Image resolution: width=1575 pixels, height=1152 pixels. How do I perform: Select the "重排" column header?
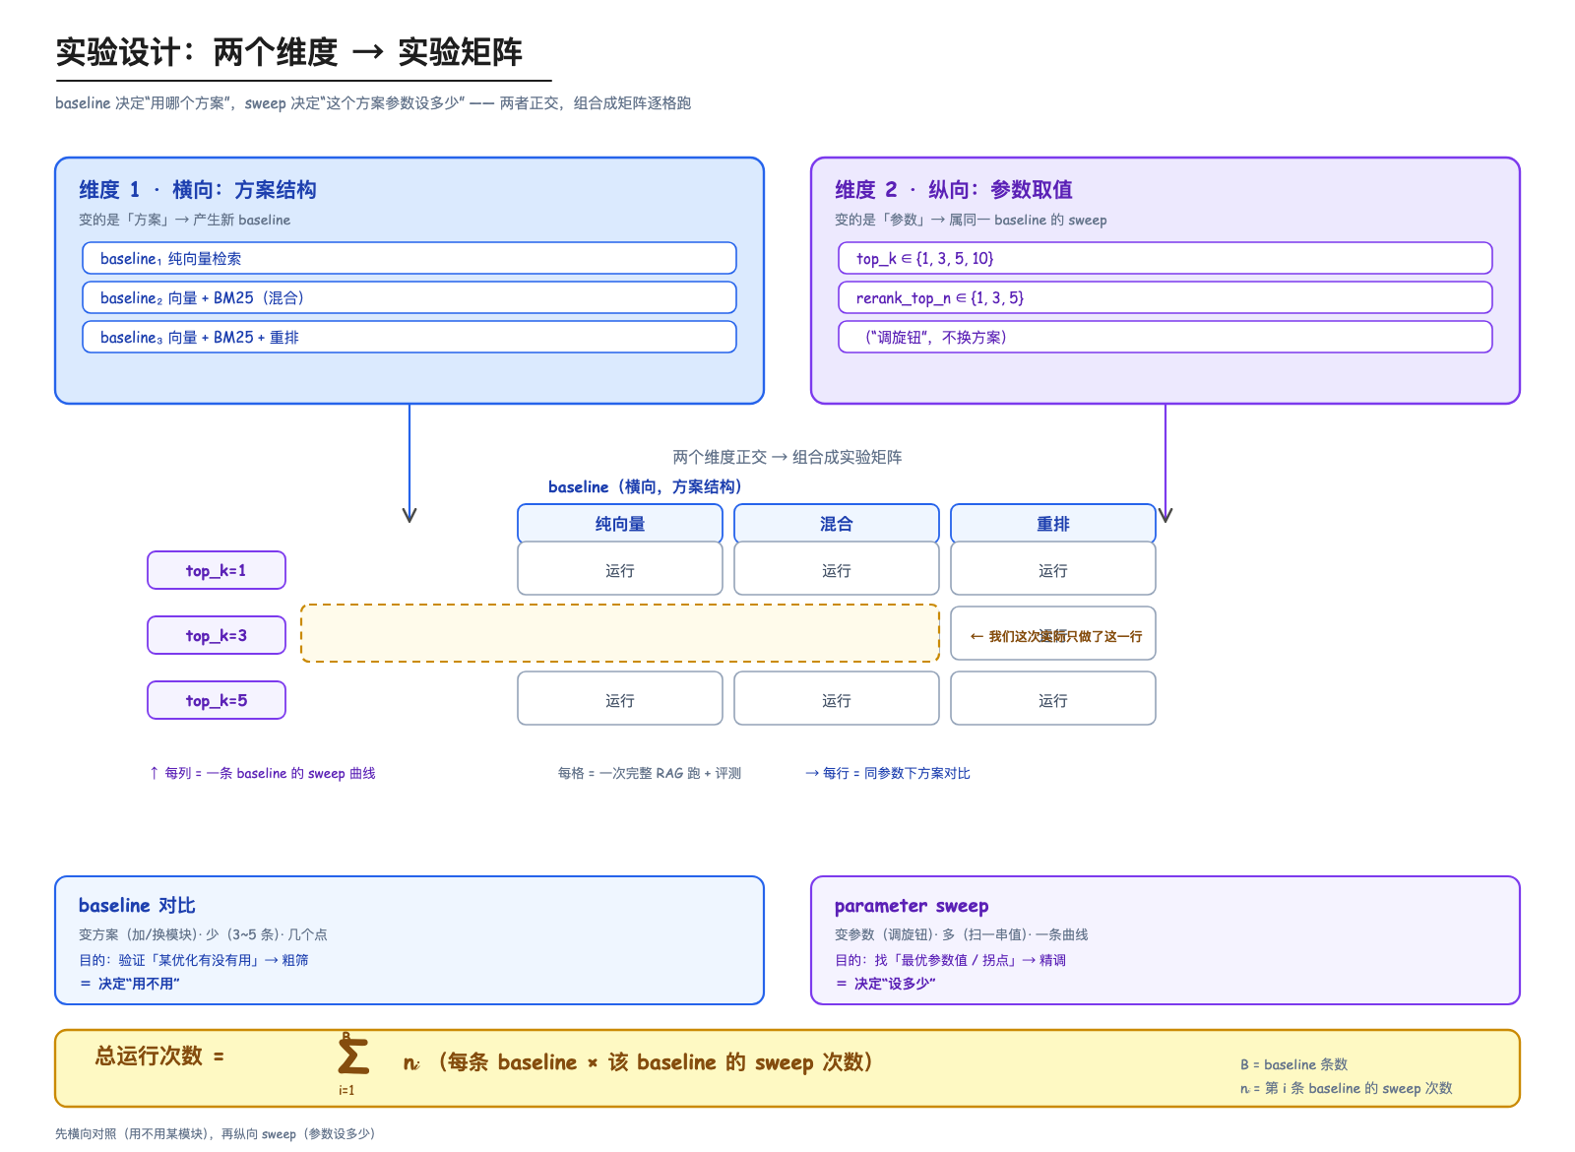tap(1053, 524)
